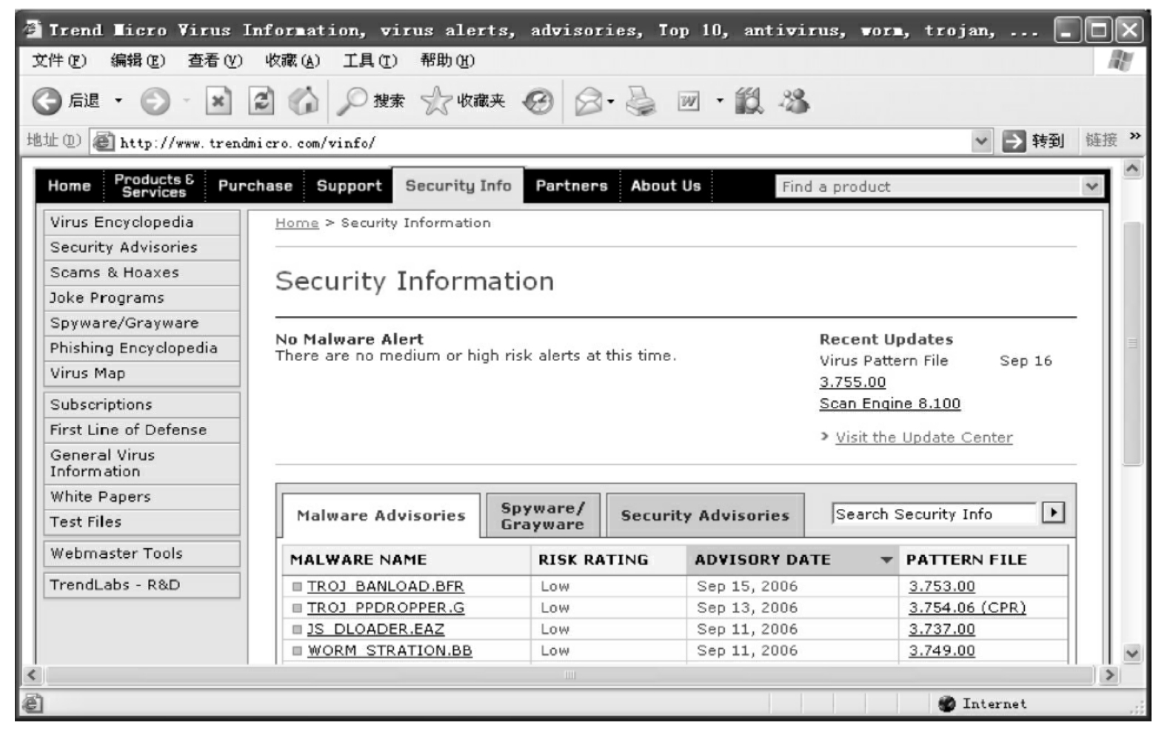Stop page loading with the X icon
Viewport: 1173px width, 731px height.
pyautogui.click(x=218, y=101)
